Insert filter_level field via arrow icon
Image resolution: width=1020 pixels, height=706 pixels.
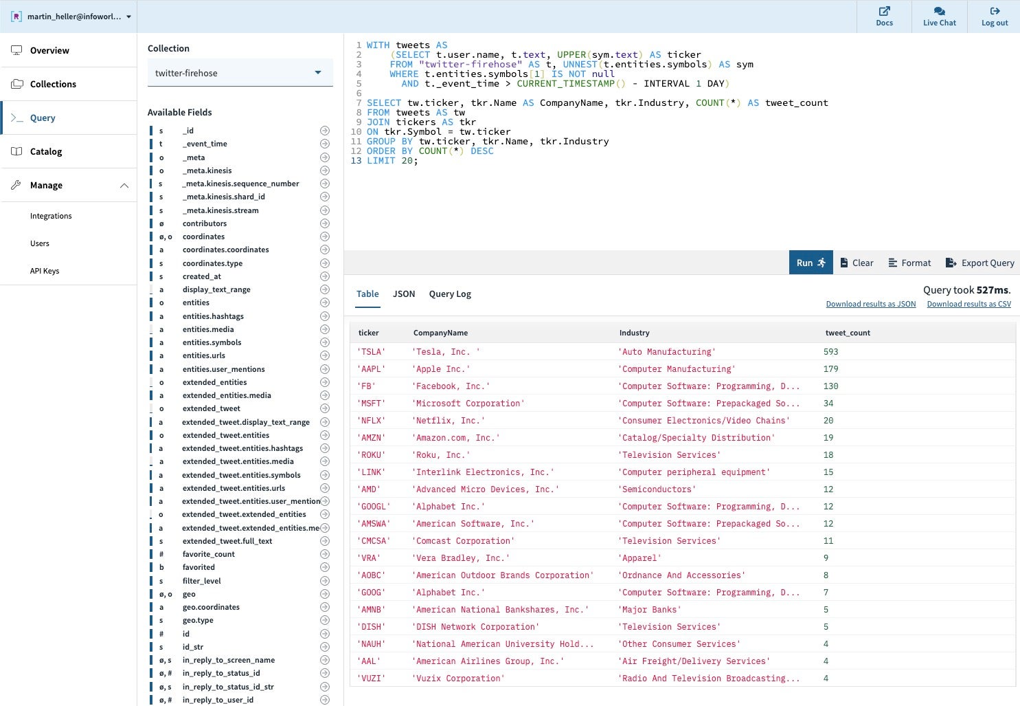pos(325,581)
